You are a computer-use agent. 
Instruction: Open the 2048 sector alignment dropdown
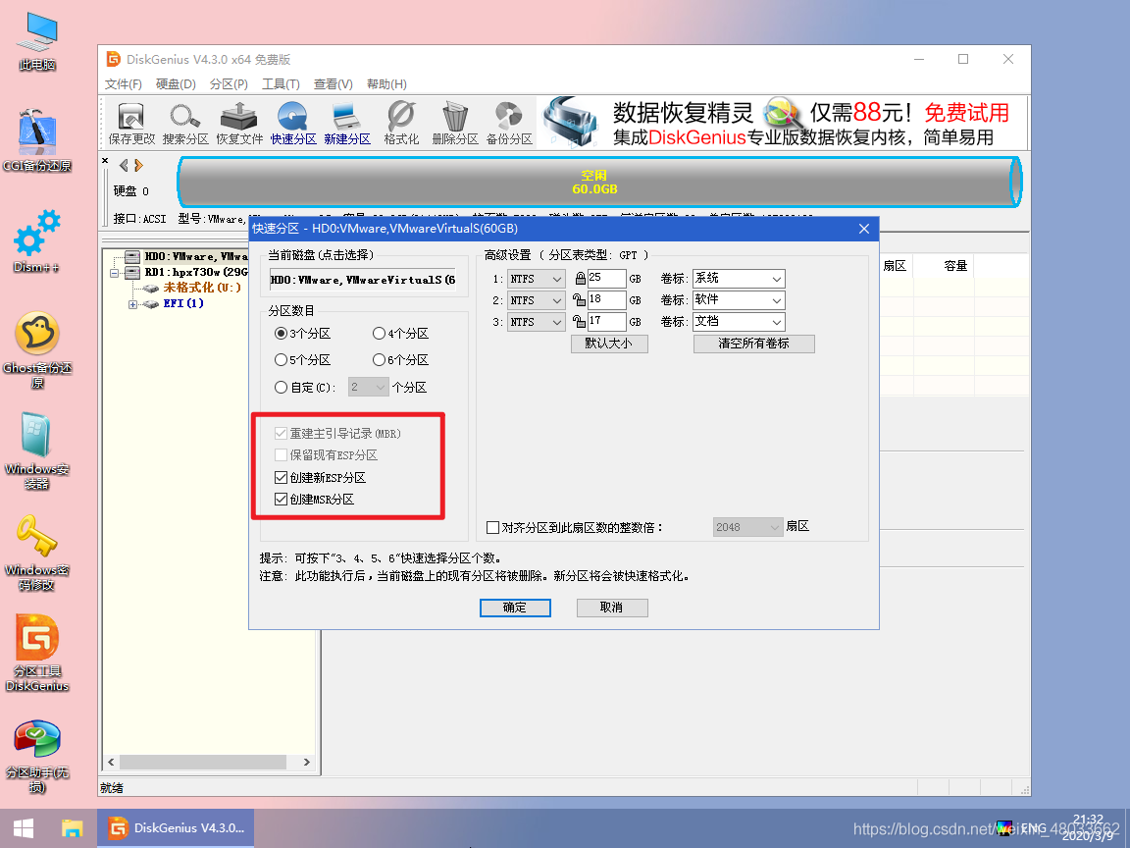747,527
